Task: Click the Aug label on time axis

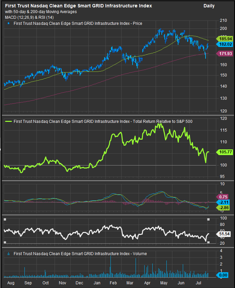Action: coord(11,283)
